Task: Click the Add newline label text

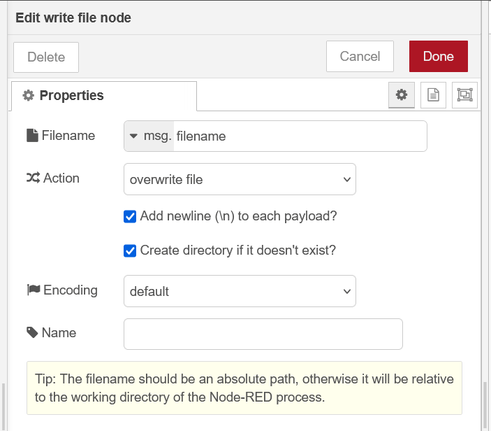Action: coord(238,216)
